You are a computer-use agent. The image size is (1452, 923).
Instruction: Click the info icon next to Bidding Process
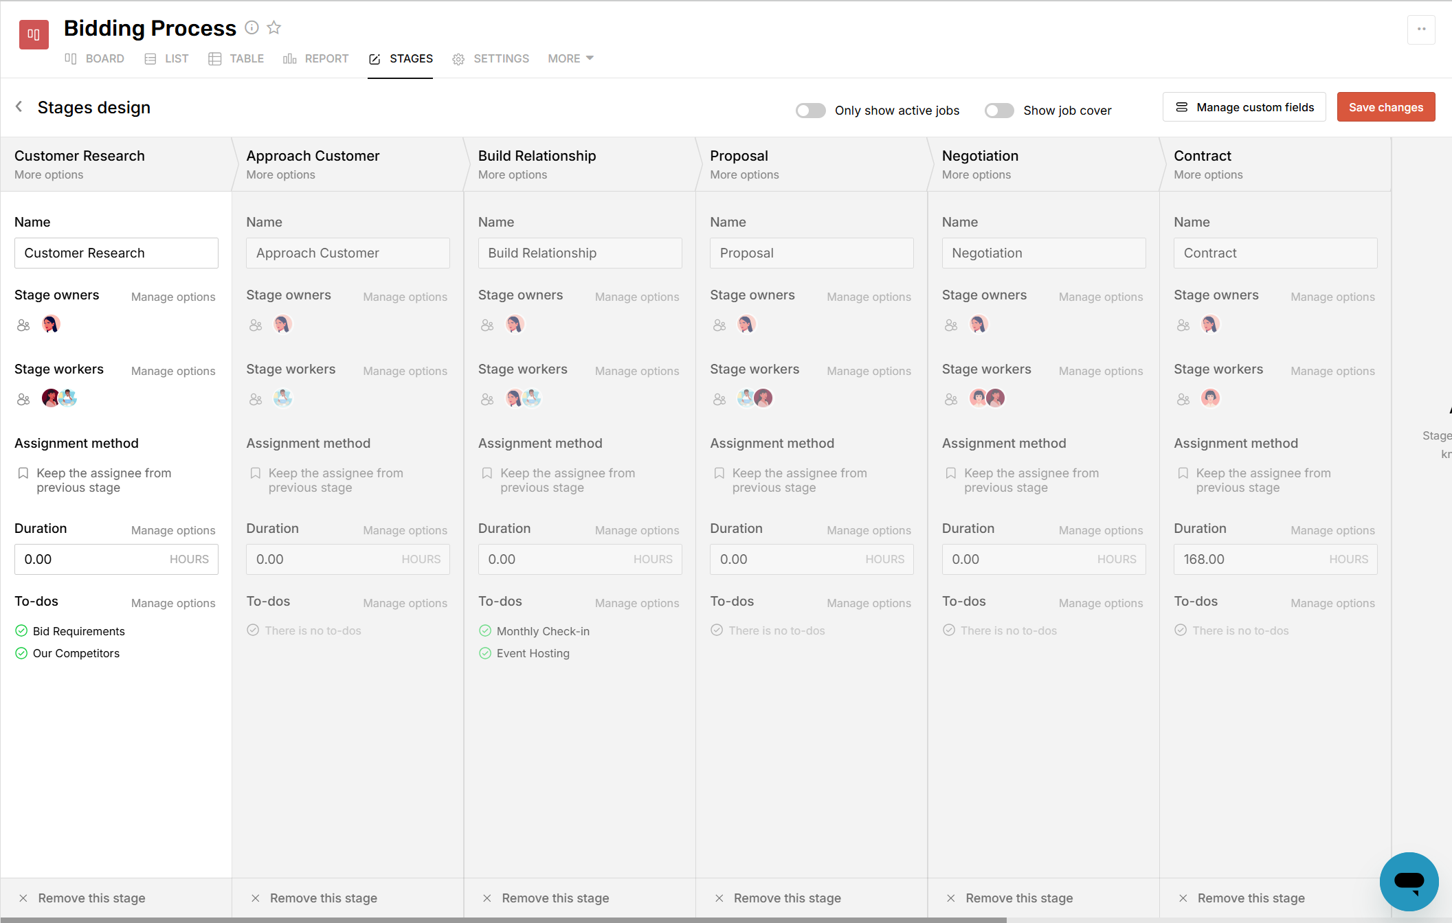pos(252,27)
